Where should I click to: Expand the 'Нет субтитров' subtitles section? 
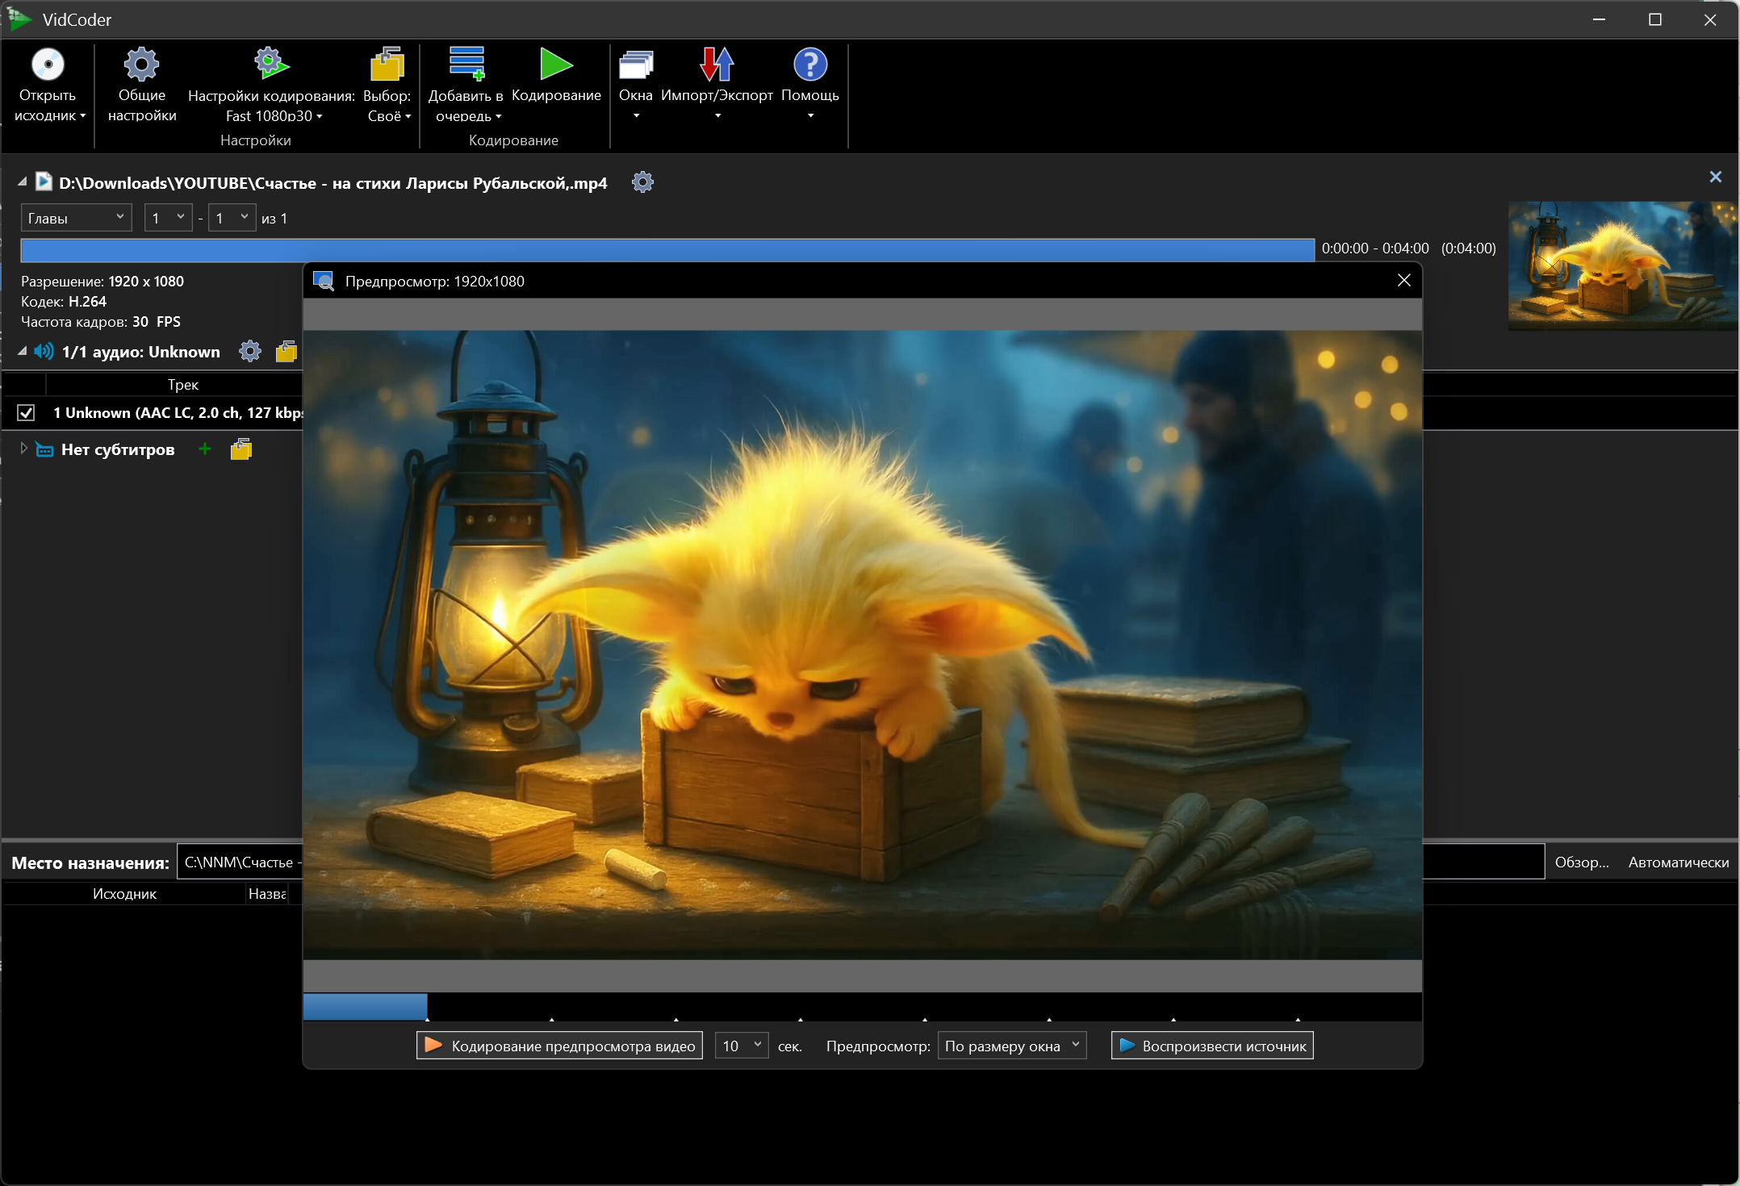[x=23, y=449]
